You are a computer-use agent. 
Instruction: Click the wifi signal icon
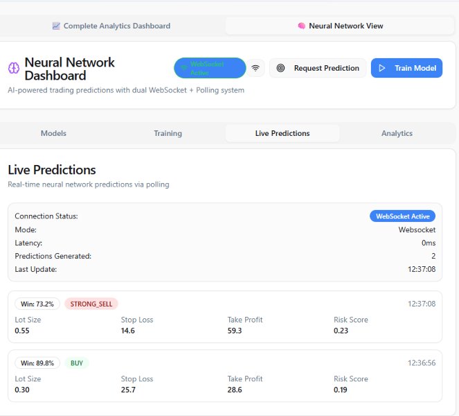[256, 68]
